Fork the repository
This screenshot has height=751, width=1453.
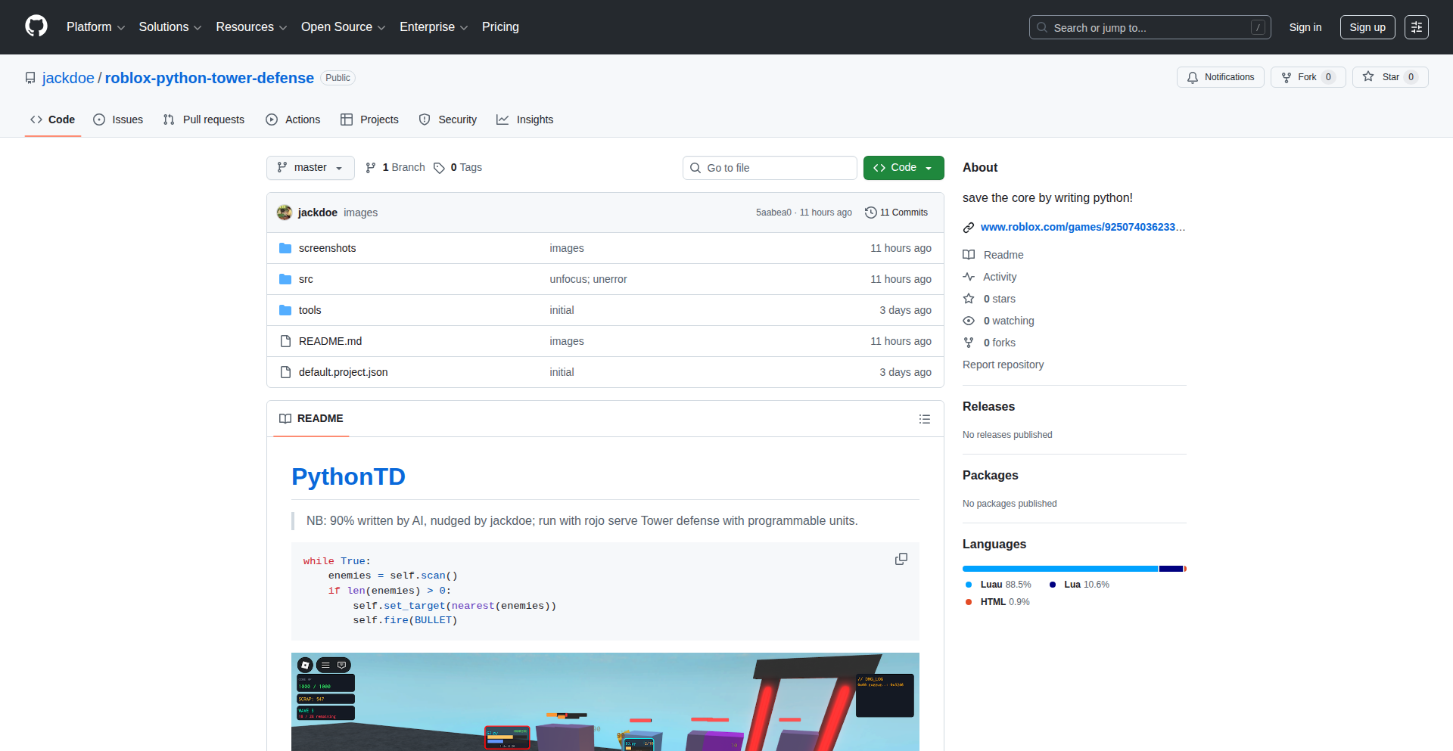[x=1306, y=76]
